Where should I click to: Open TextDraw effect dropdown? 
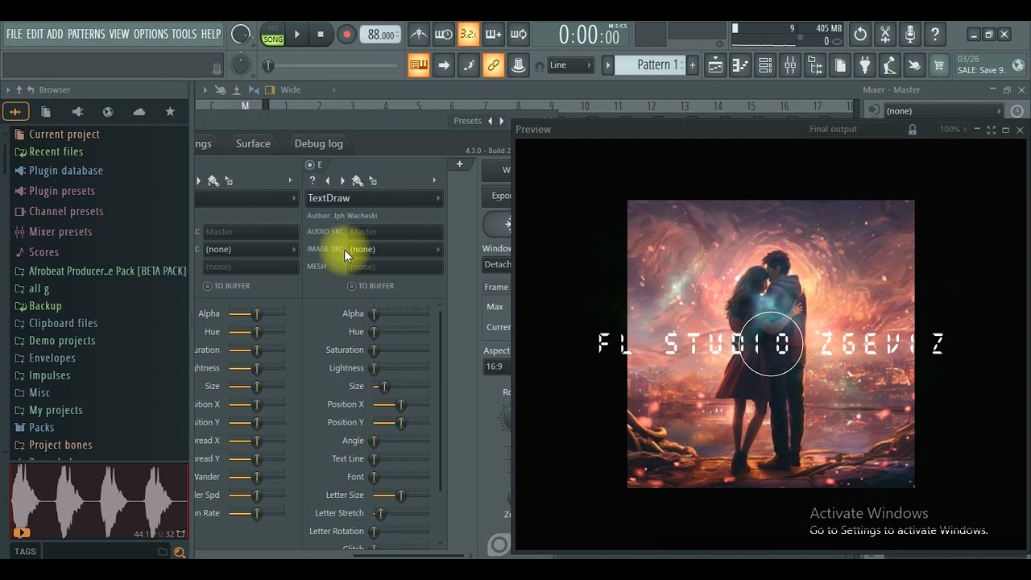375,198
